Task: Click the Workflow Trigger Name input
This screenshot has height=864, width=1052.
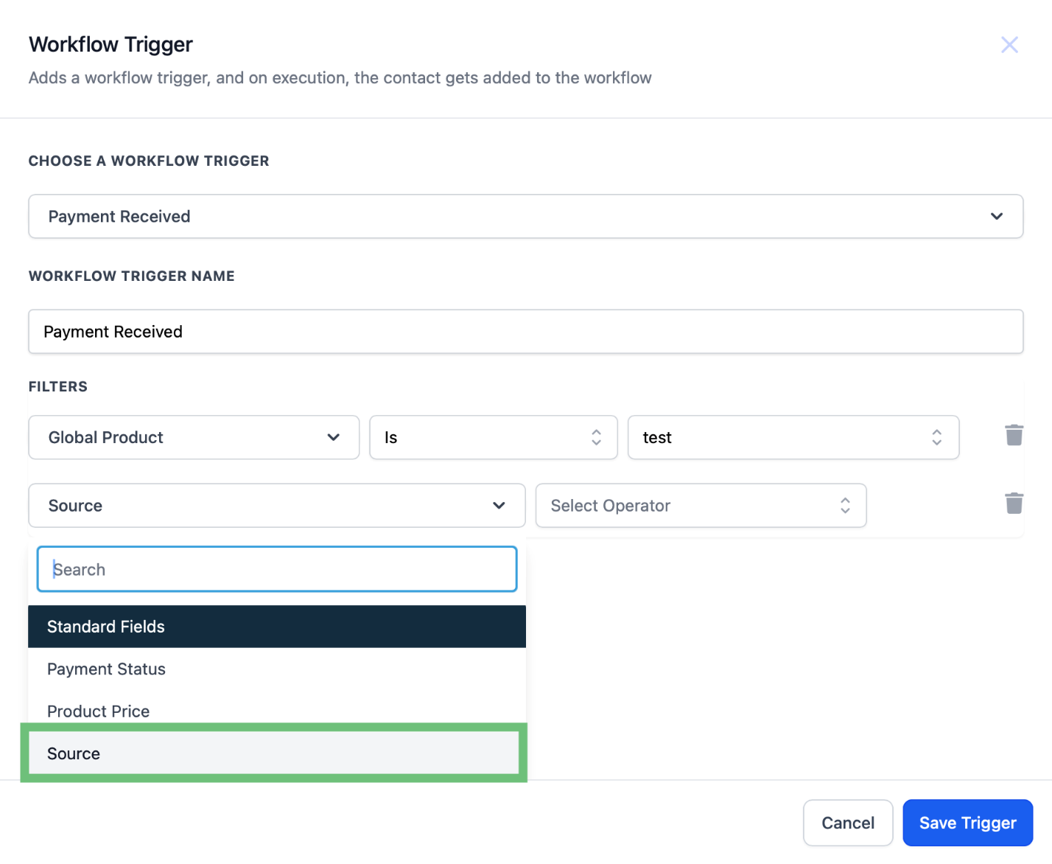Action: click(525, 332)
